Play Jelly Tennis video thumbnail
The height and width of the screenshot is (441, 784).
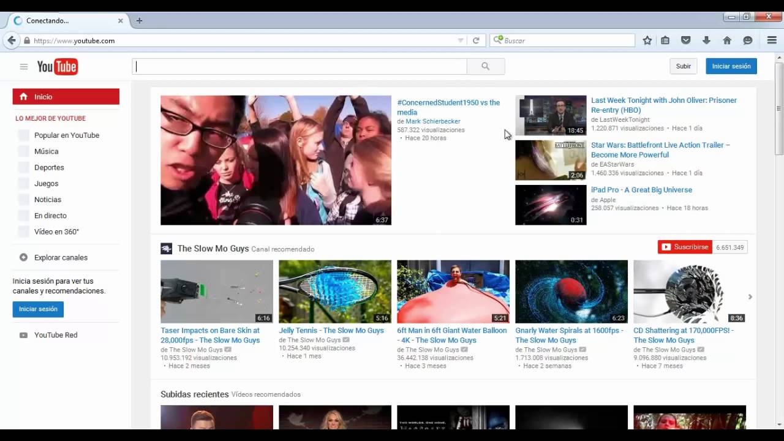coord(335,292)
